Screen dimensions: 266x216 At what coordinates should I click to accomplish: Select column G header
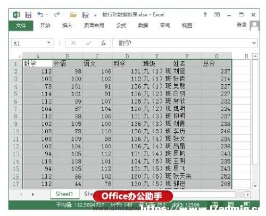(217, 56)
